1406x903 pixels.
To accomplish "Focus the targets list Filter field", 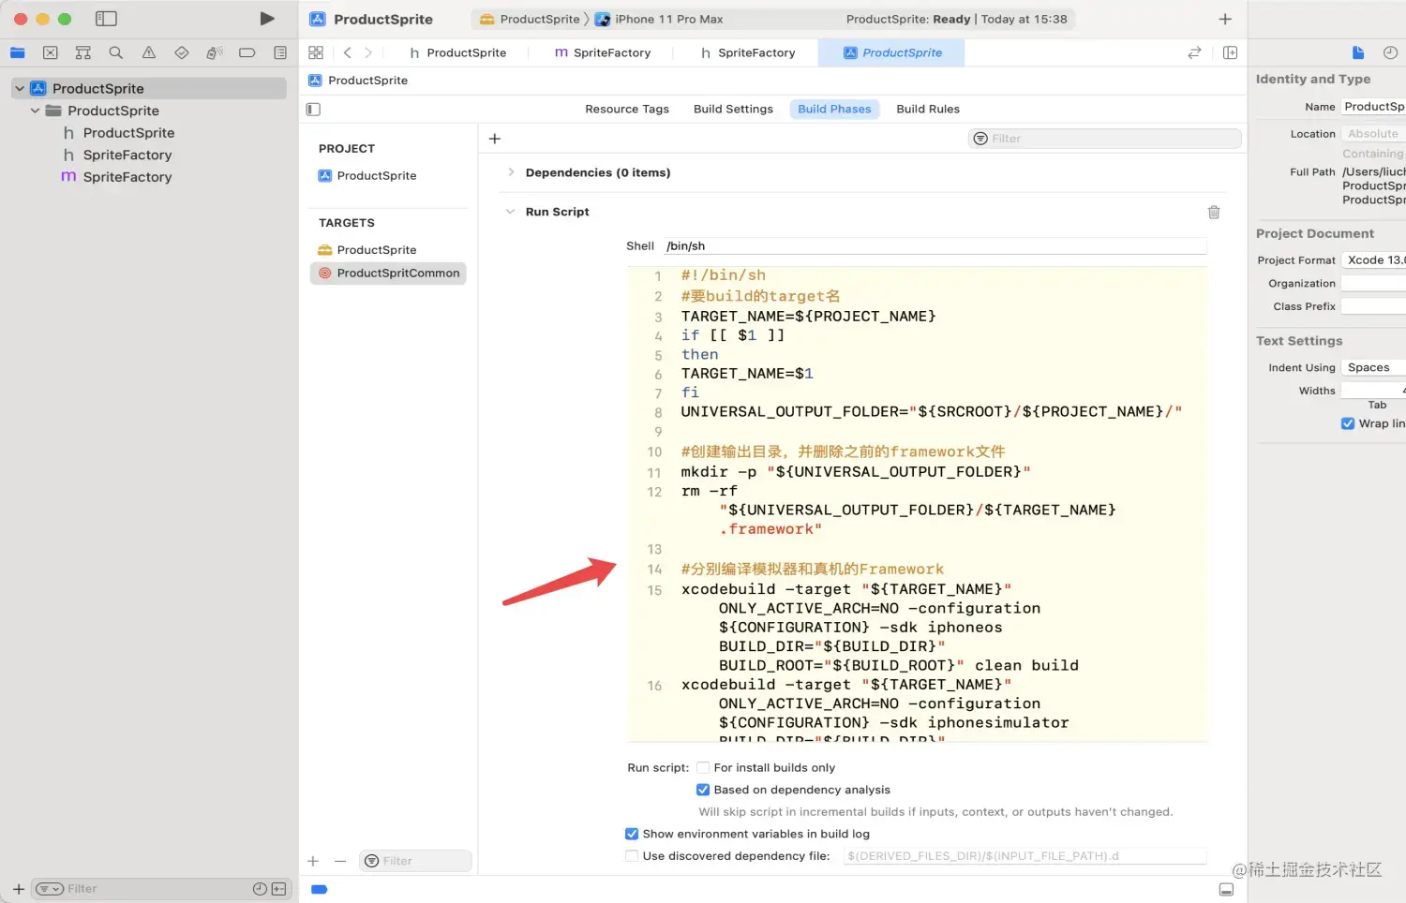I will [415, 861].
